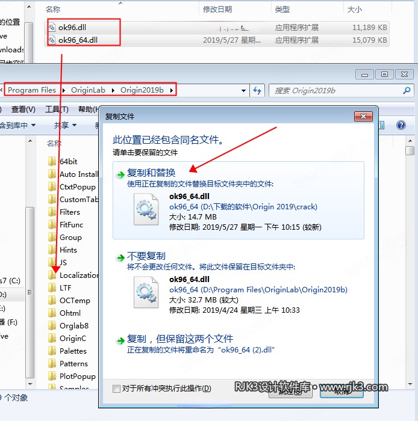Screen dimensions: 418x421
Task: Click Program Files in the breadcrumb path
Action: (x=32, y=90)
